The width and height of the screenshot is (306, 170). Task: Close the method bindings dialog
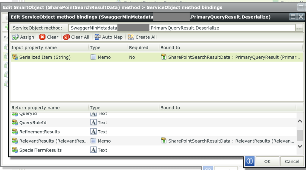click(301, 17)
